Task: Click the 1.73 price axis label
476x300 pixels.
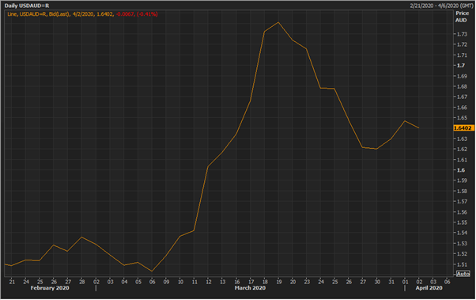Action: [x=462, y=34]
